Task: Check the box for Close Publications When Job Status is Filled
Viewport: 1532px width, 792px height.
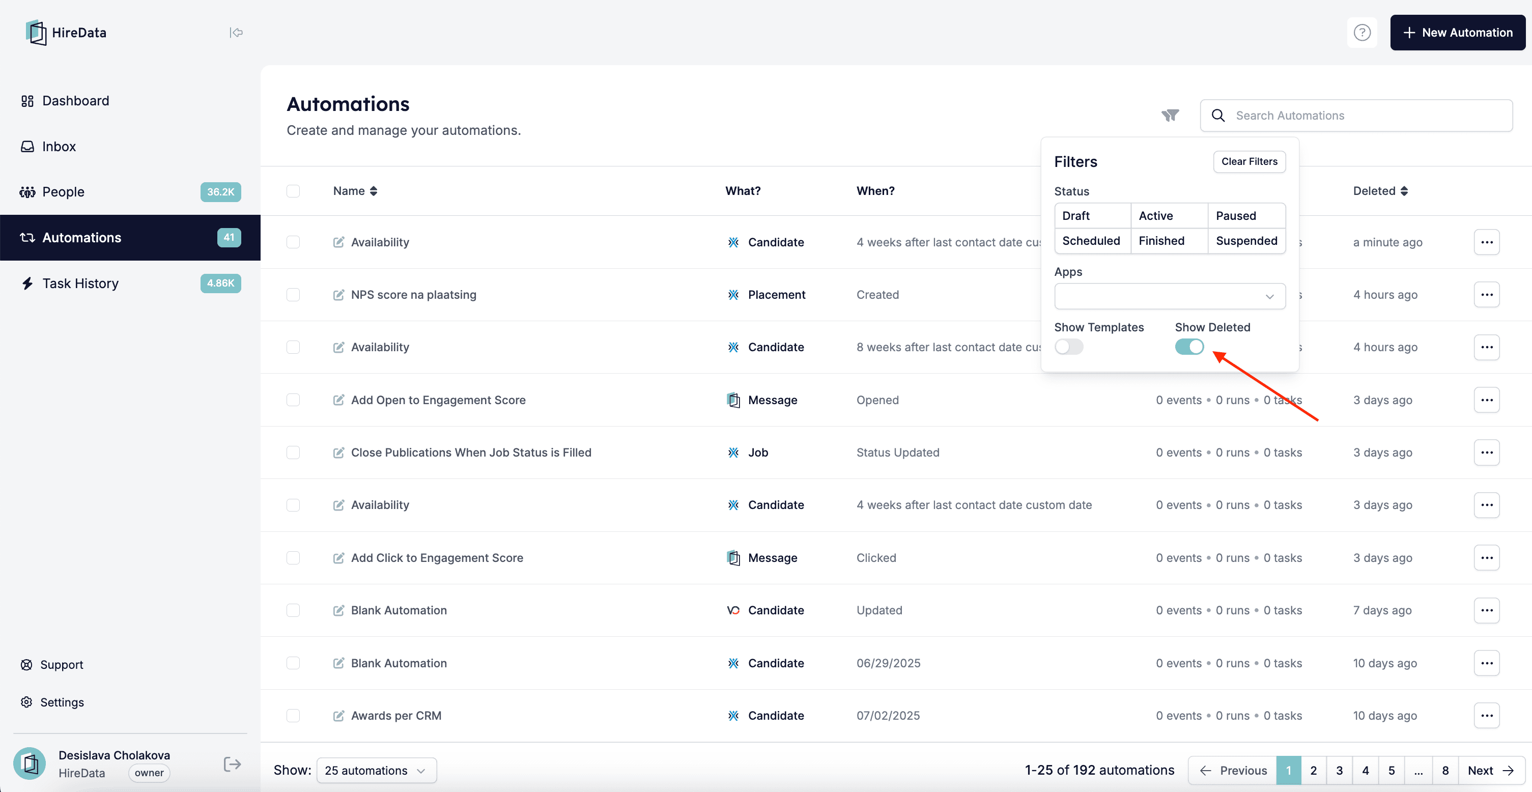Action: (x=293, y=452)
